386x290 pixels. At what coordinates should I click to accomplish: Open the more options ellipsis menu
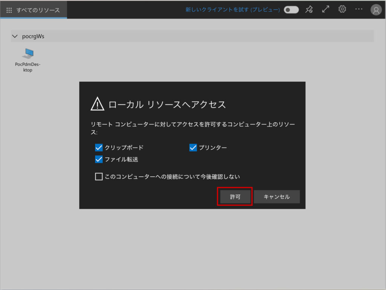pos(359,9)
